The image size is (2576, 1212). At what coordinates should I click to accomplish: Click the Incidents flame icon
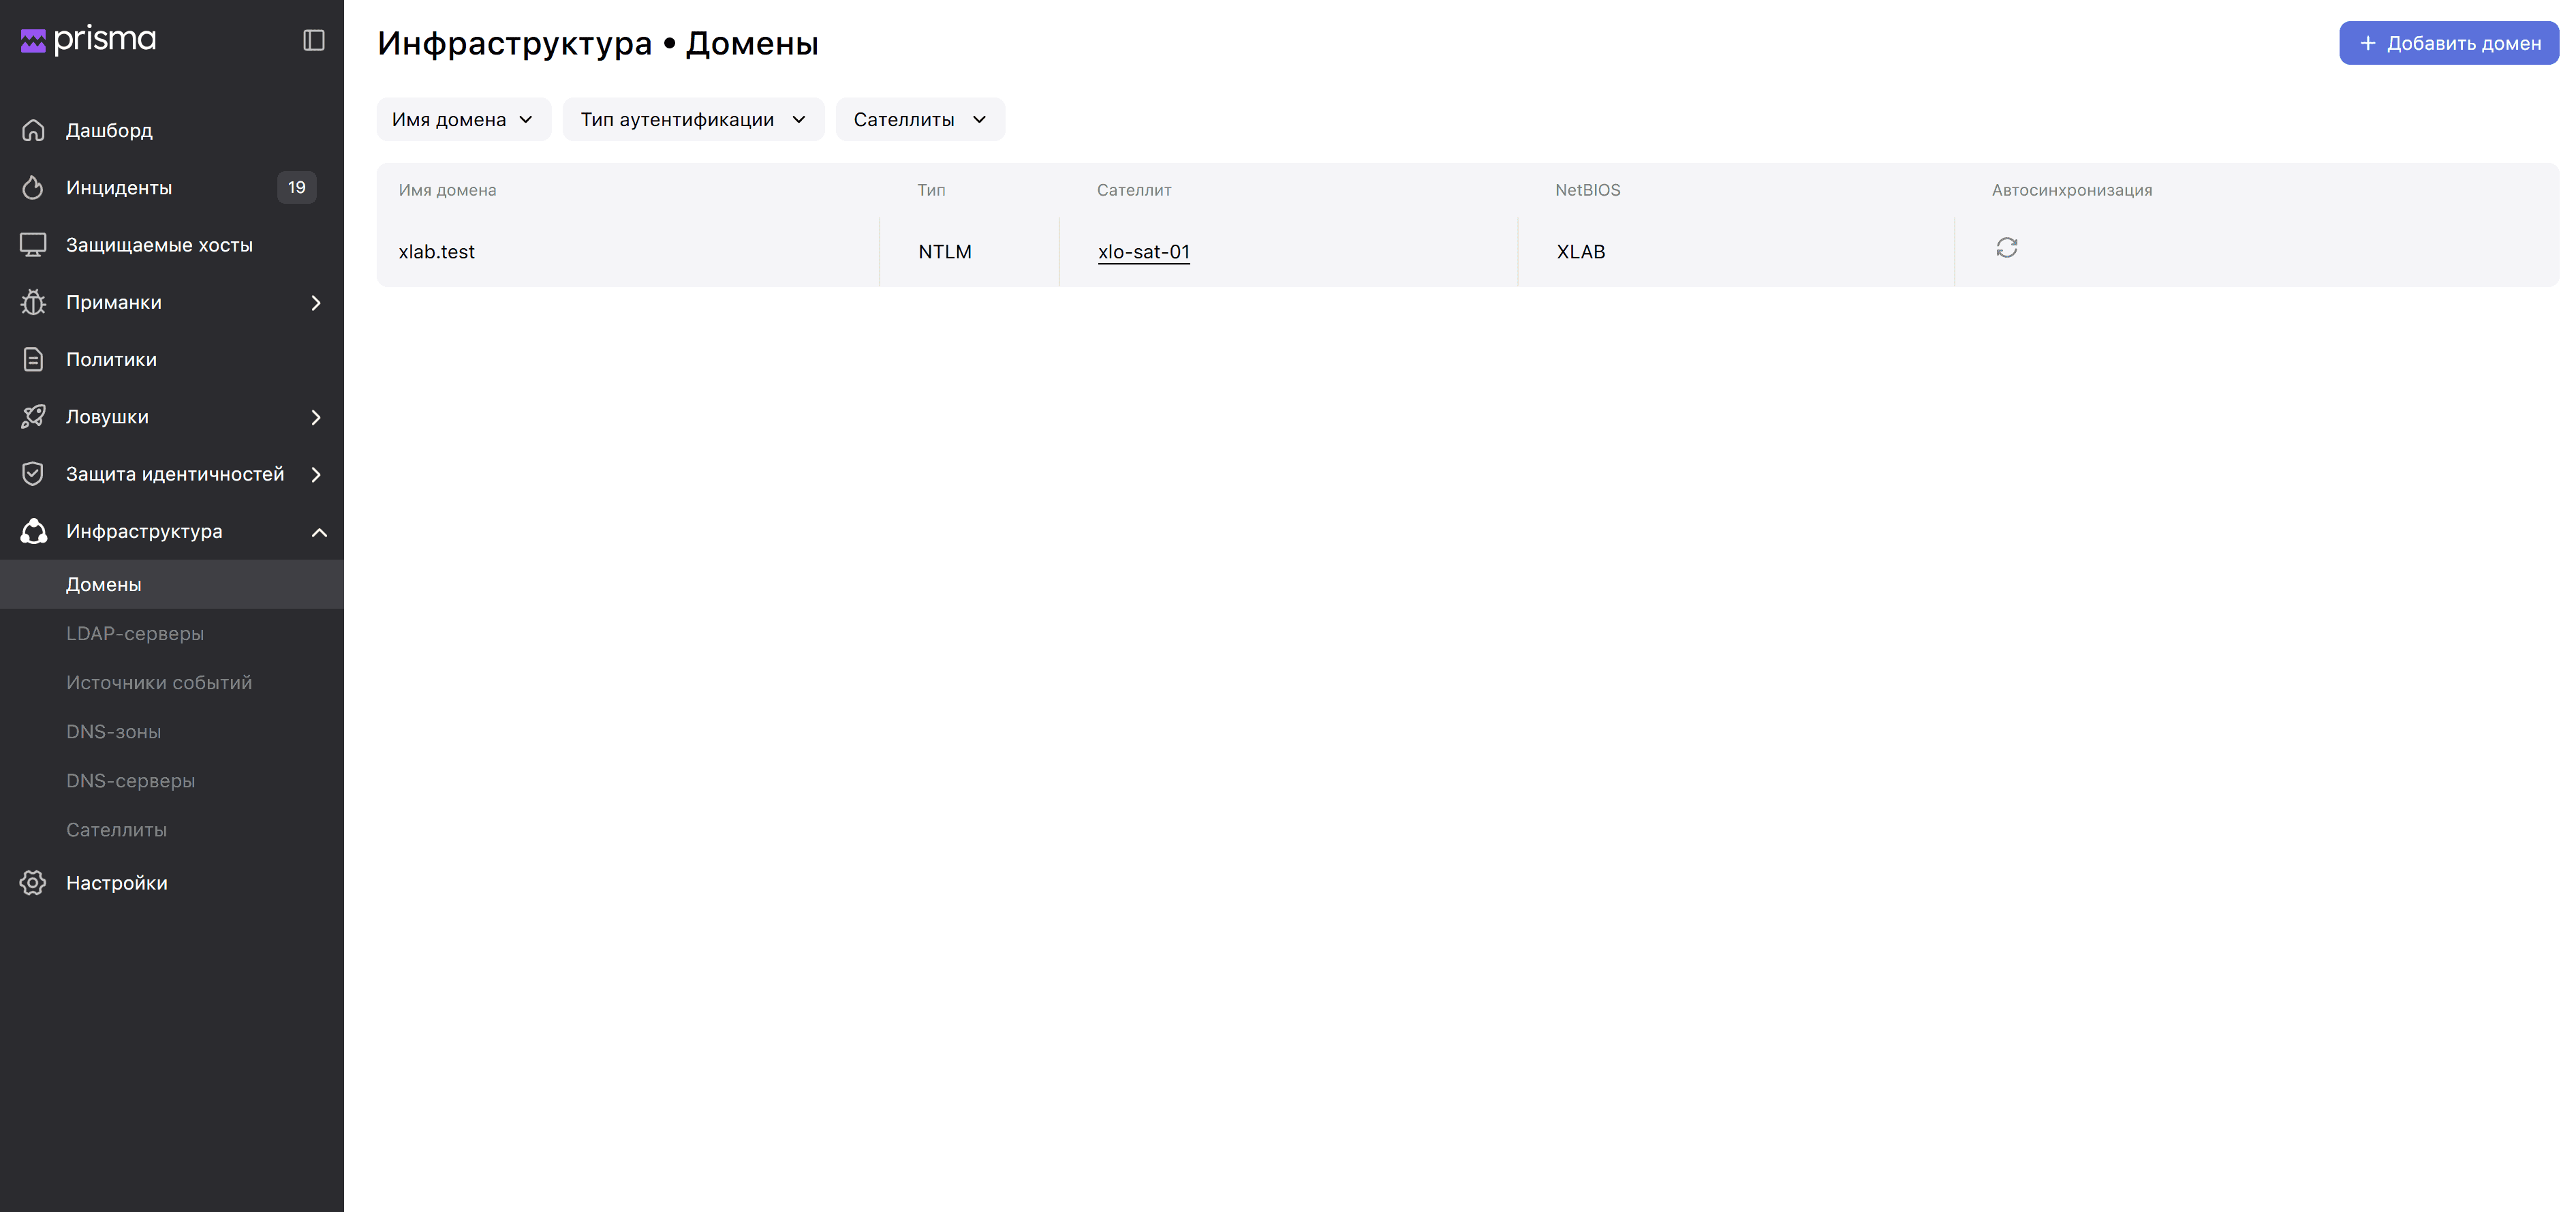click(x=33, y=187)
